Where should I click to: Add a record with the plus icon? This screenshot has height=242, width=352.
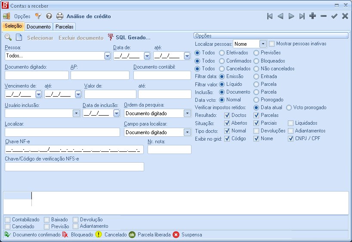pos(313,16)
